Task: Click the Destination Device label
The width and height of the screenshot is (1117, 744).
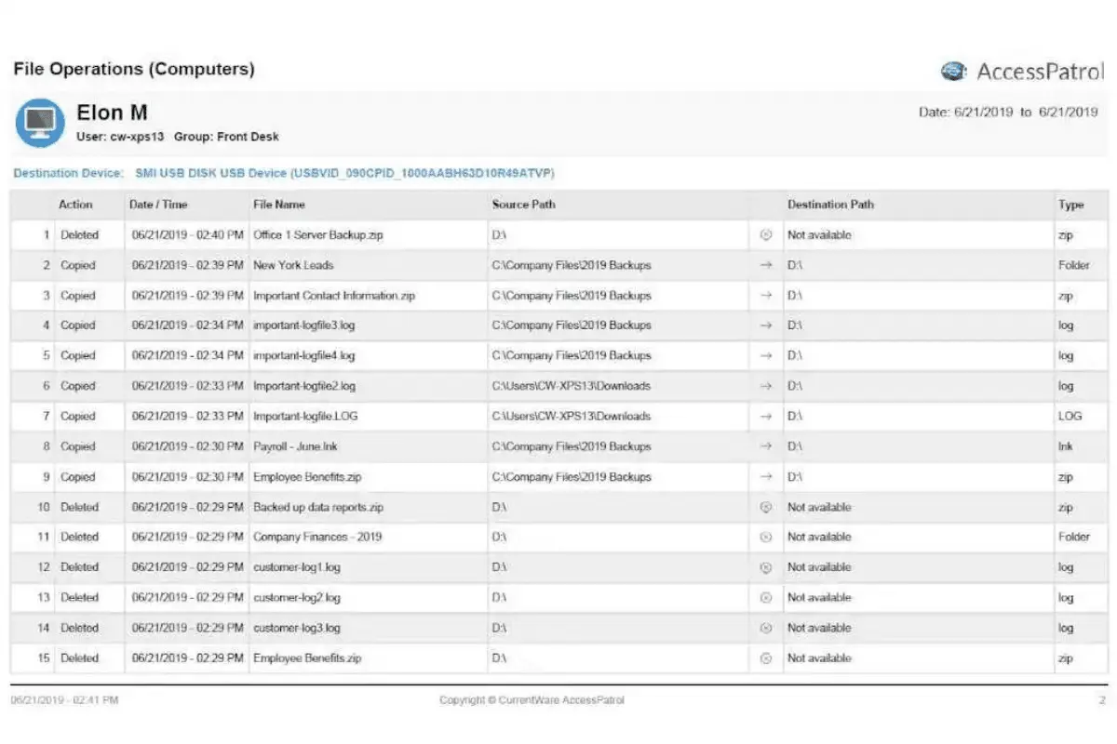Action: pos(68,173)
